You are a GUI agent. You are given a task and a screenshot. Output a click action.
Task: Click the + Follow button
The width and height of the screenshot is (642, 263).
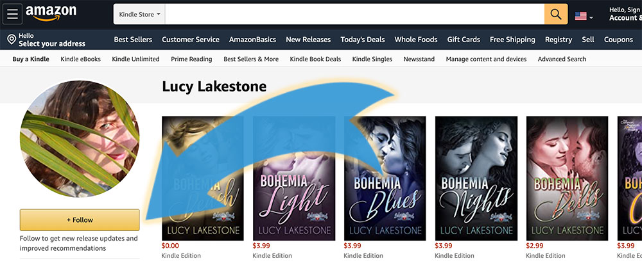[x=80, y=219]
